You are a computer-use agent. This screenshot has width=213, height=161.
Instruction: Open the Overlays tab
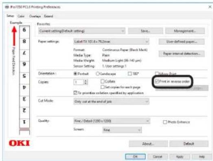(35, 16)
